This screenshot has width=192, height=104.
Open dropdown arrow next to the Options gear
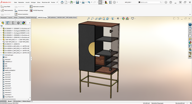coord(117,2)
